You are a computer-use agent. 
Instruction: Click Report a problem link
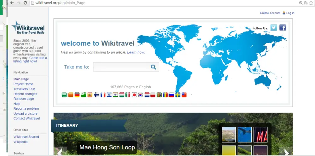click(26, 108)
